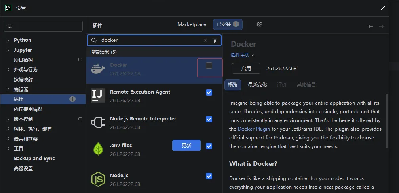Follow the Docker Plugin hyperlink

254,129
